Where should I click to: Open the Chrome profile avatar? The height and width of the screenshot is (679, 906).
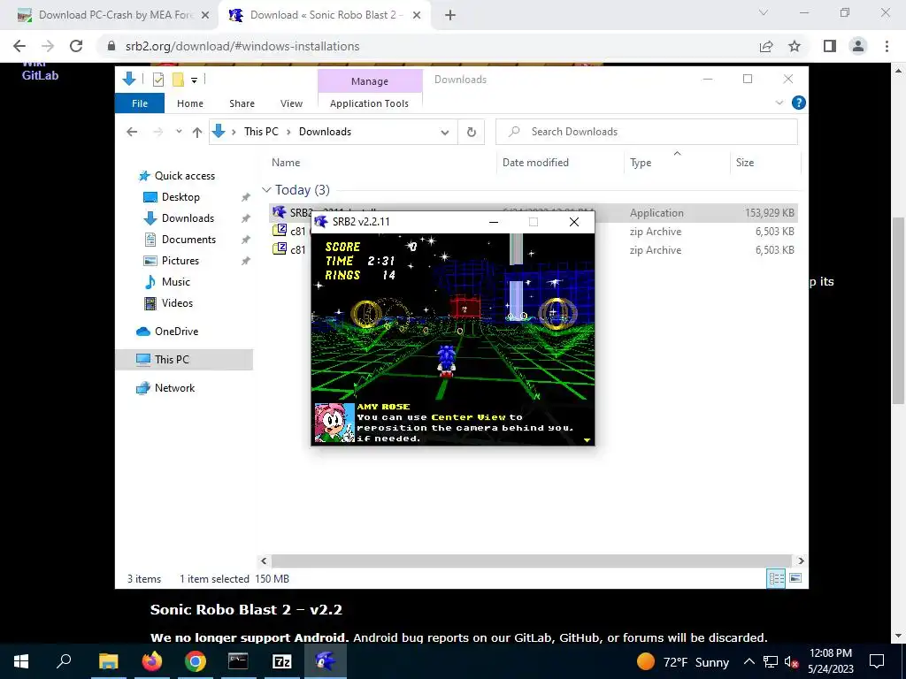tap(858, 46)
